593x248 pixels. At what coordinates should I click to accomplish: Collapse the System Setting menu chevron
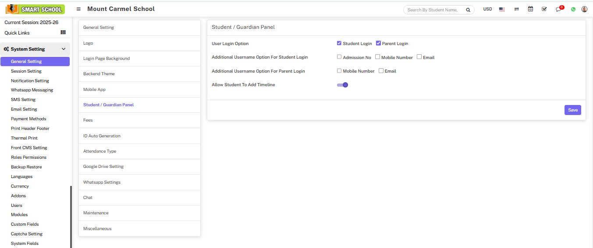tap(64, 49)
